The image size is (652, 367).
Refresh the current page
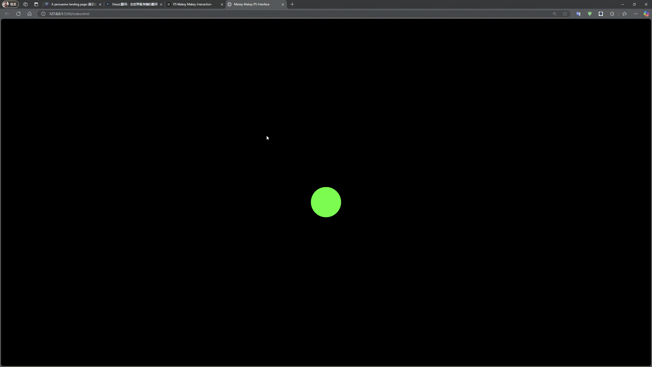coord(18,14)
